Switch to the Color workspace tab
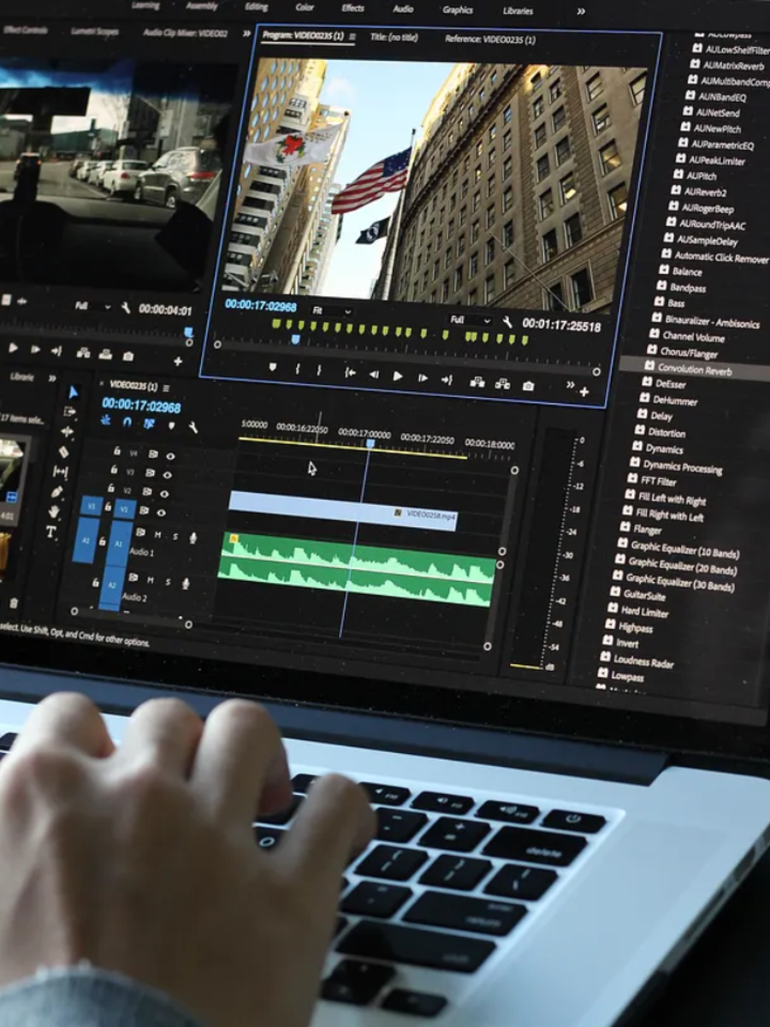Viewport: 770px width, 1027px height. click(304, 8)
